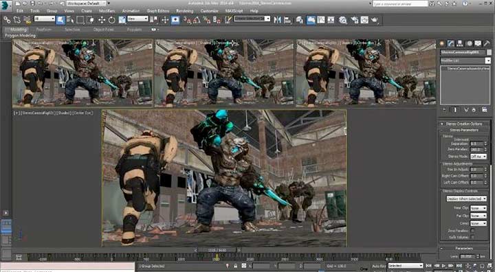Enable the Safe Volume checkbox
The height and width of the screenshot is (272, 495).
pyautogui.click(x=472, y=237)
